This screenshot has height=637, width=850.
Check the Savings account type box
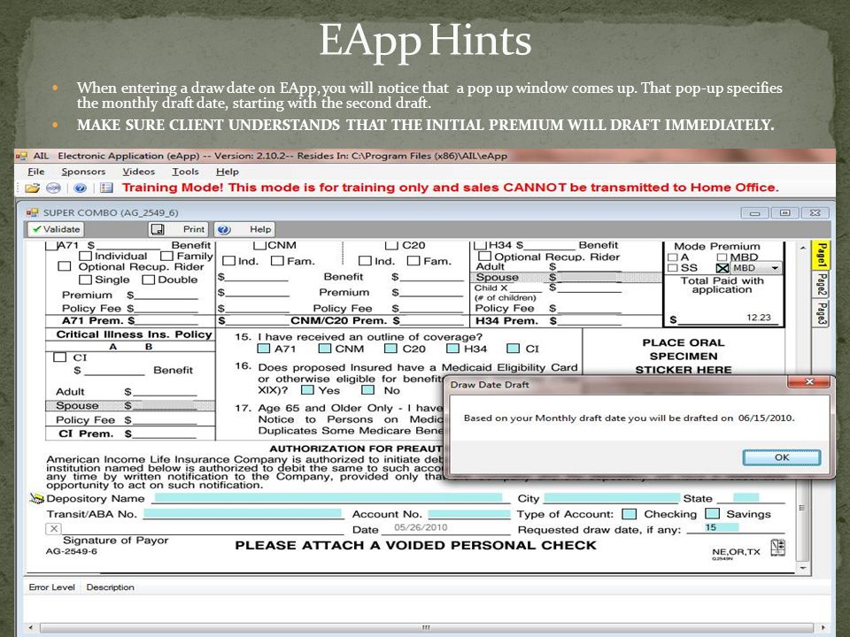pyautogui.click(x=712, y=513)
